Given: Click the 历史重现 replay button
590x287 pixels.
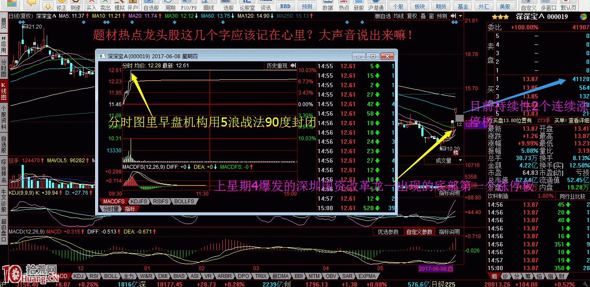Looking at the screenshot, I should (x=276, y=65).
